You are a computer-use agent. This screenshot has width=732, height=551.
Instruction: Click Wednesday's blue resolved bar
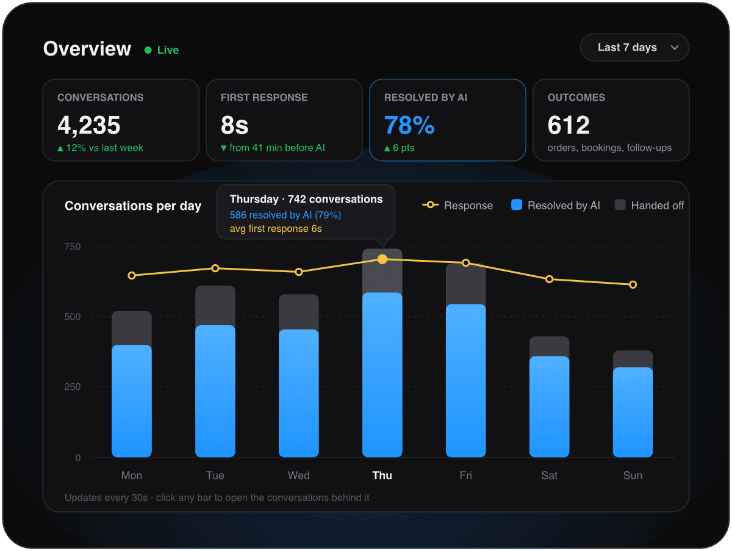(x=299, y=393)
